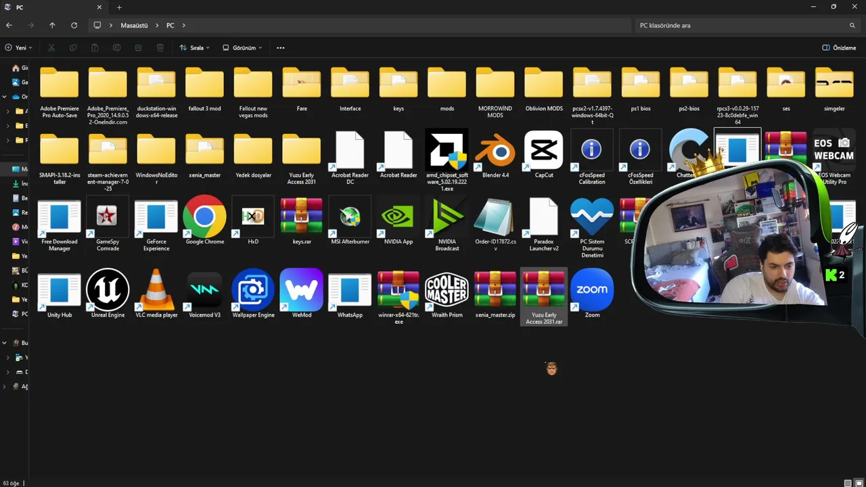Open the Yeni new item dropdown
866x487 pixels.
[x=19, y=48]
